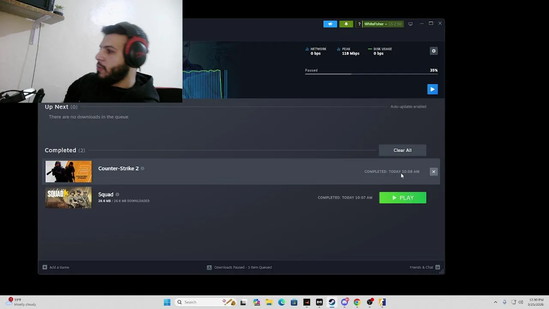This screenshot has width=549, height=309.
Task: Open Microsoft Store from the taskbar
Action: [x=294, y=302]
